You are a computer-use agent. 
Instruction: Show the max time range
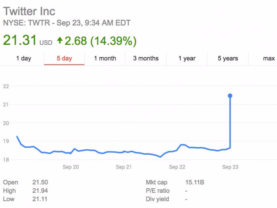pos(269,59)
